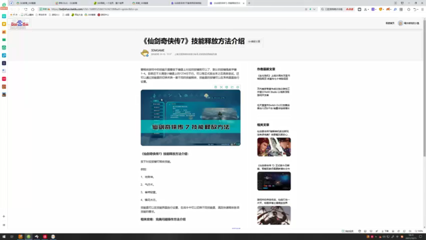The height and width of the screenshot is (240, 426).
Task: Open the 360搜索 bookmark
Action: point(90,15)
